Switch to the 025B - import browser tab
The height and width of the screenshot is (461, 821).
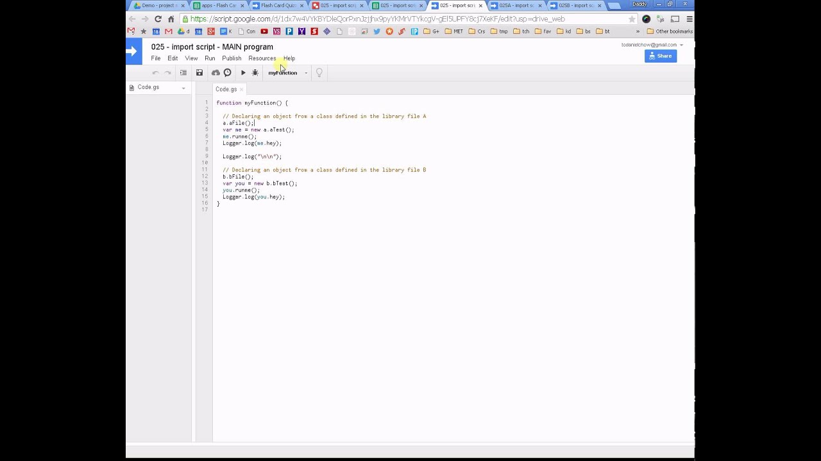click(575, 6)
